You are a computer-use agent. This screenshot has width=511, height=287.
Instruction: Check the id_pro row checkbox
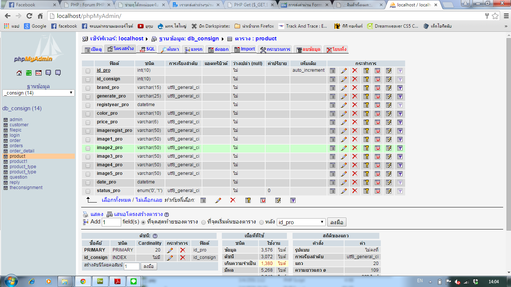[88, 71]
